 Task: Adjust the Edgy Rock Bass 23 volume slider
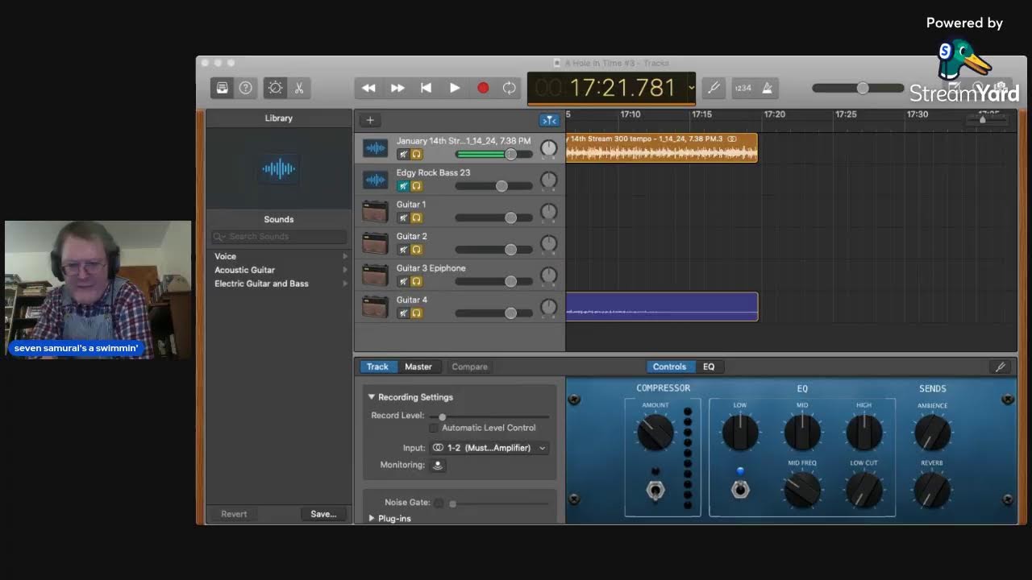494,186
